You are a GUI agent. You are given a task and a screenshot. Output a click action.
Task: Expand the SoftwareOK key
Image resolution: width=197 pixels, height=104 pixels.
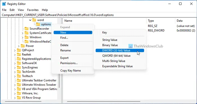[15, 63]
